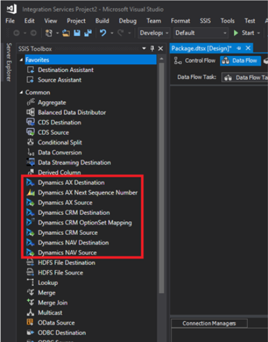
Task: Close the Package.dtsx design tab
Action: (248, 48)
